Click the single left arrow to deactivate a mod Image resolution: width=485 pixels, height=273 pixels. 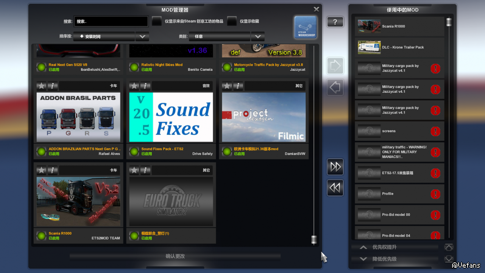(335, 87)
